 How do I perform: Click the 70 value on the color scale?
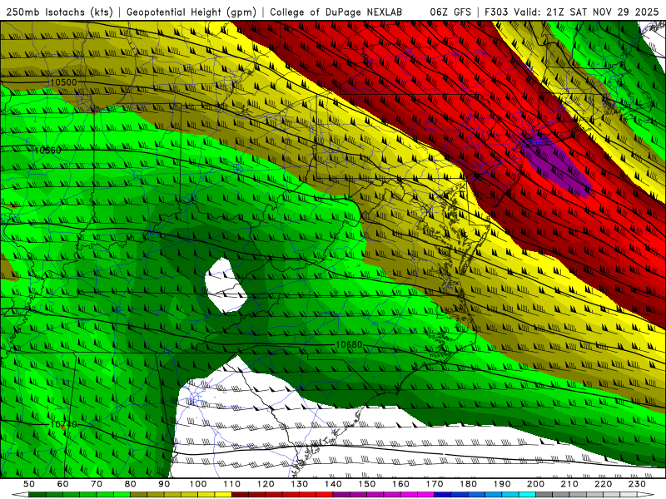click(x=97, y=484)
